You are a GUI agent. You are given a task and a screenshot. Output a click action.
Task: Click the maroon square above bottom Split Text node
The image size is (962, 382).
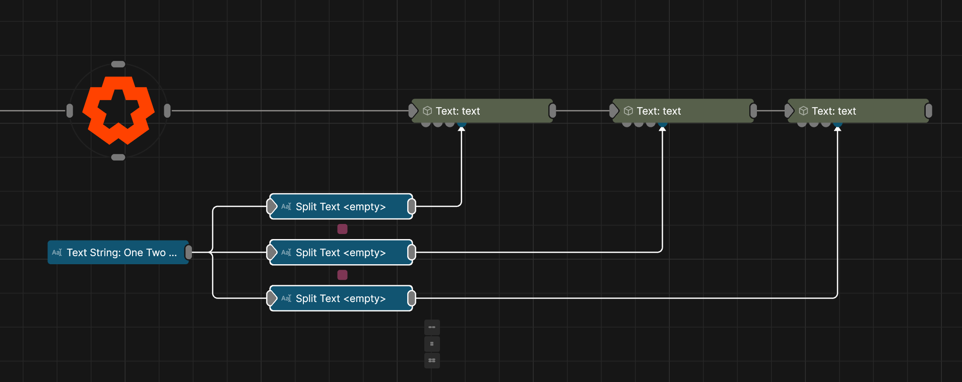342,275
